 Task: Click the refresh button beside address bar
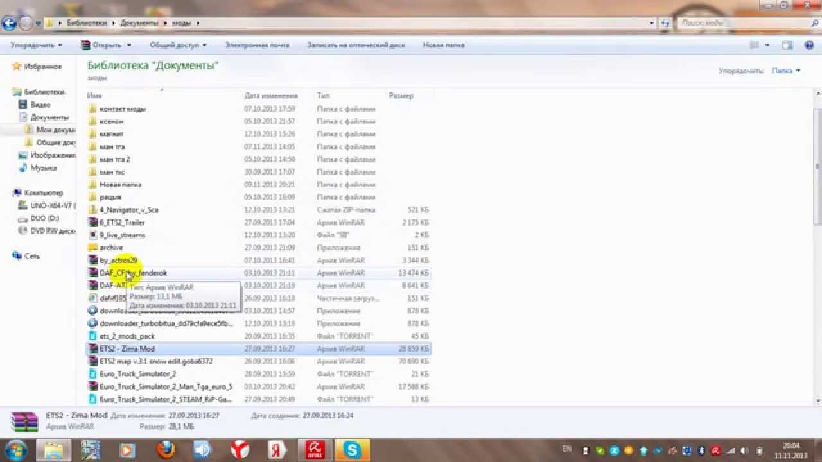click(665, 23)
